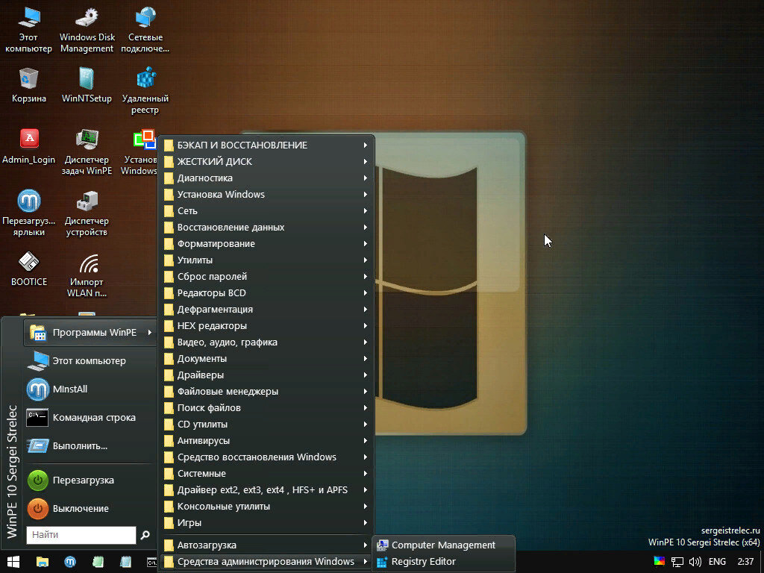This screenshot has width=764, height=573.
Task: Open the Антивирусы submenu
Action: [266, 440]
